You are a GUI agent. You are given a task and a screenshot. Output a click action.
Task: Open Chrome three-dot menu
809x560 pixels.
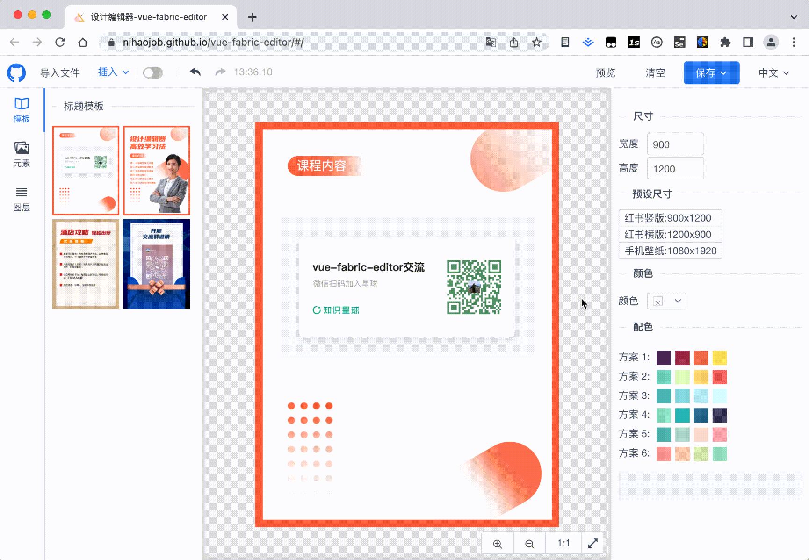(794, 42)
